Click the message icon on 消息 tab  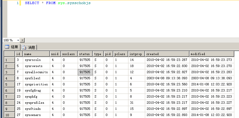pyautogui.click(x=24, y=47)
